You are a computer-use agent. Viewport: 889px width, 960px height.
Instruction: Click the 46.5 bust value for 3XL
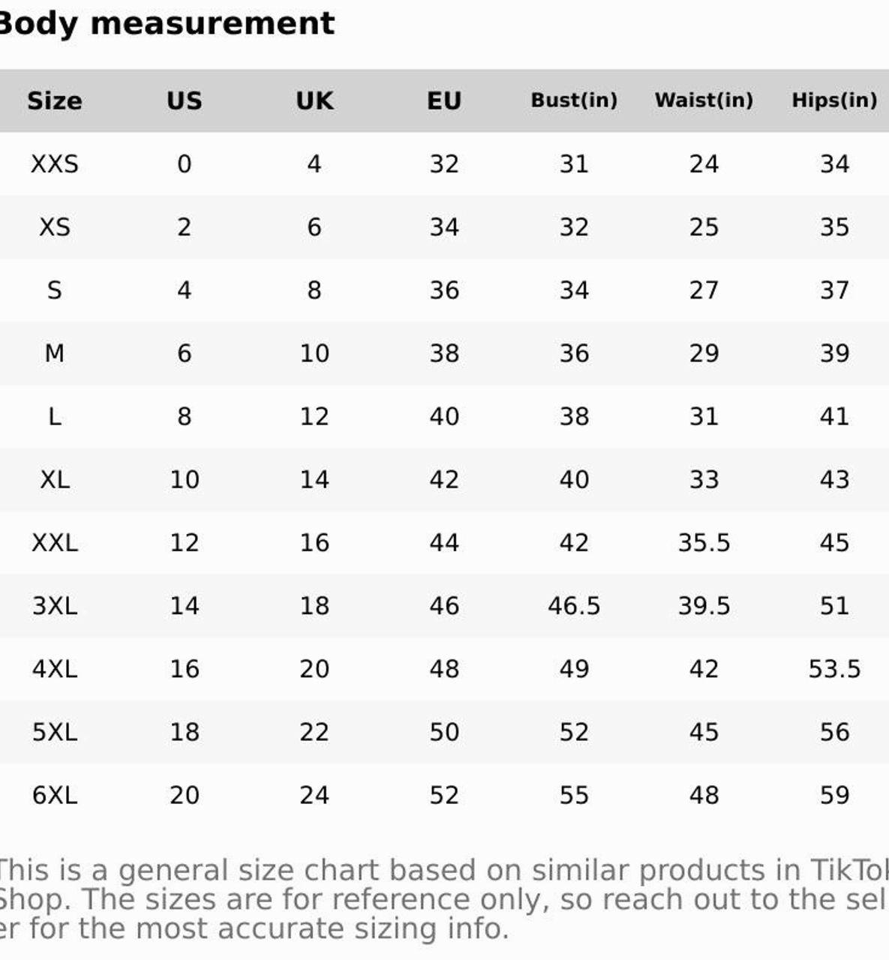point(574,605)
